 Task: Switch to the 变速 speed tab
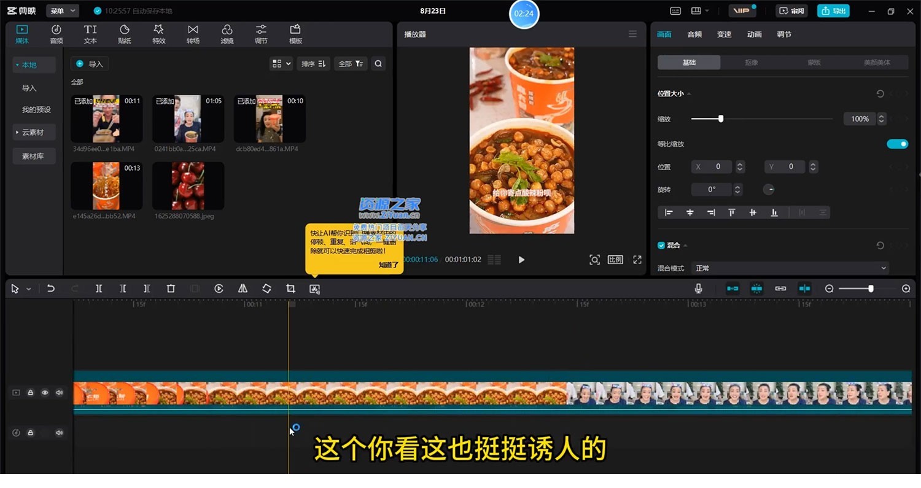pyautogui.click(x=725, y=34)
